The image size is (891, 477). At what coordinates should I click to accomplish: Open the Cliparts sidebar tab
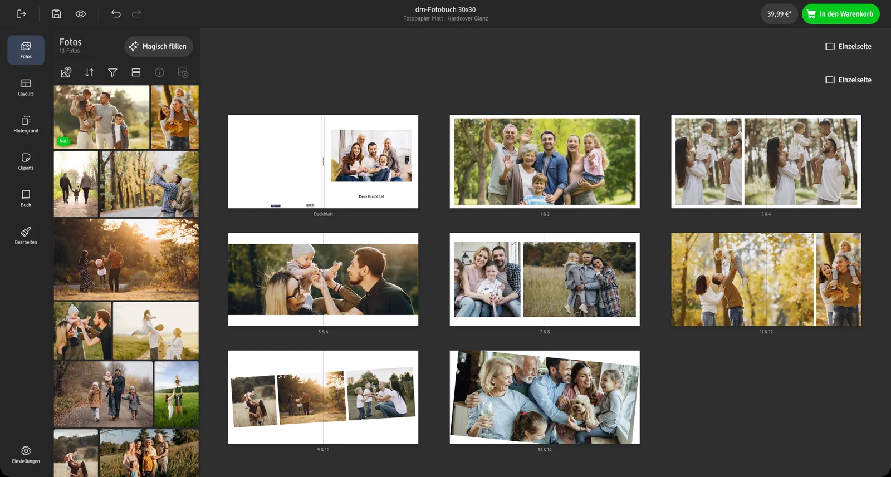click(26, 161)
